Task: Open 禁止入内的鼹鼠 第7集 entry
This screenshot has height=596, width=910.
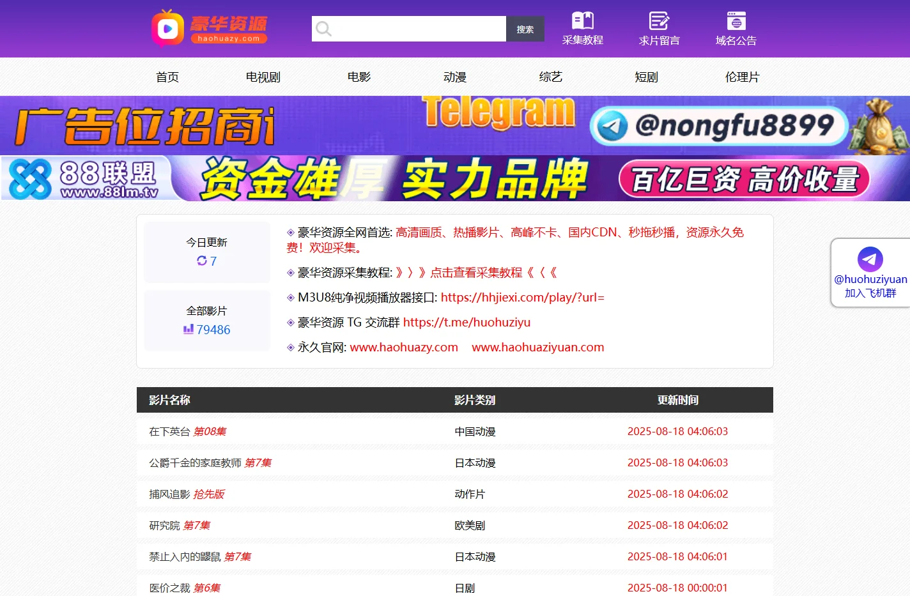Action: pos(200,556)
